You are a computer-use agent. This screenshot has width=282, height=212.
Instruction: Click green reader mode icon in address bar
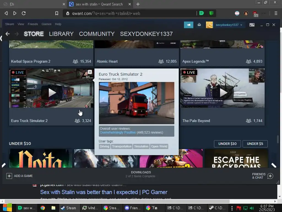[202, 13]
